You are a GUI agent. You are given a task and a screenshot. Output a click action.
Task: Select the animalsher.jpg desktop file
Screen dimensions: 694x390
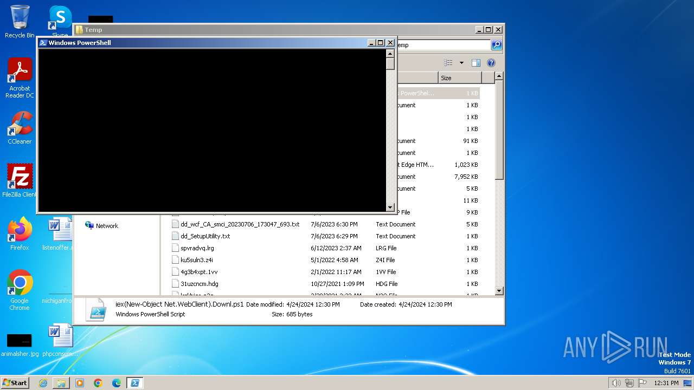(x=20, y=345)
